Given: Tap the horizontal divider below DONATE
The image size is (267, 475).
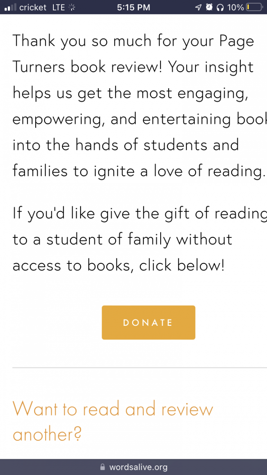Looking at the screenshot, I should tap(140, 368).
